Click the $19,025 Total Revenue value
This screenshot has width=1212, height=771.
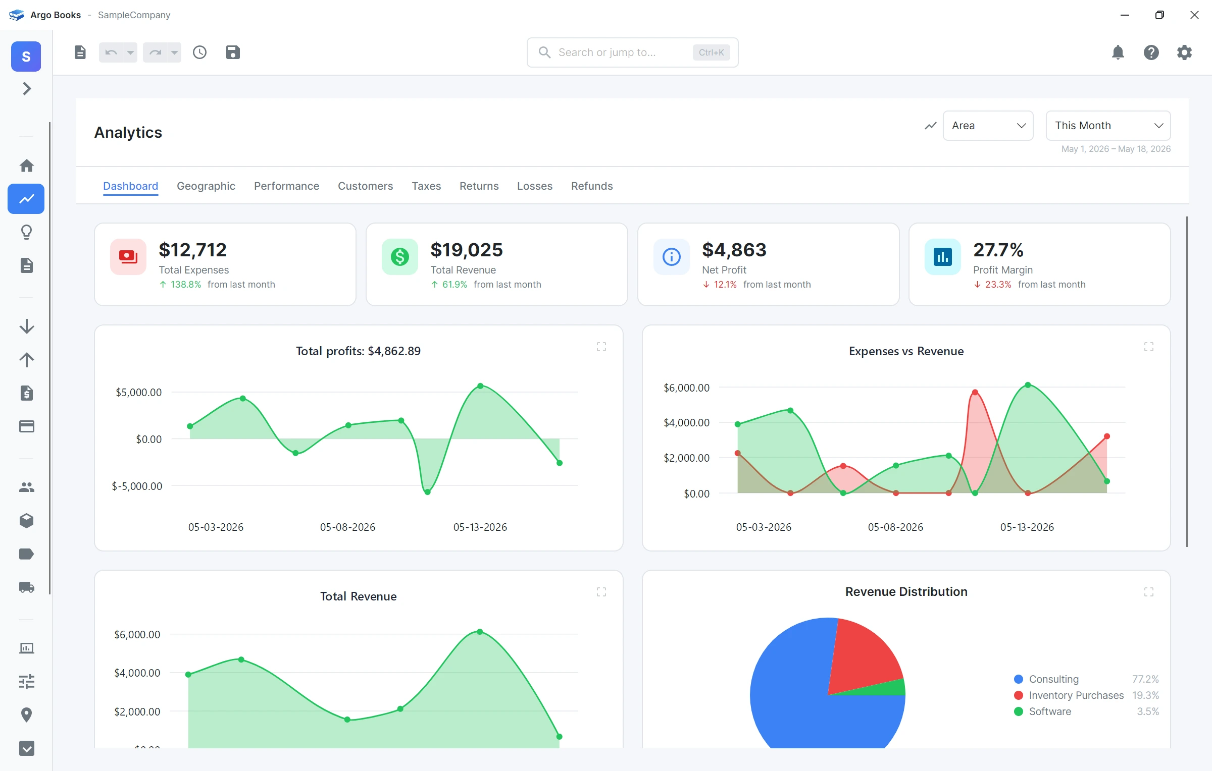(467, 250)
